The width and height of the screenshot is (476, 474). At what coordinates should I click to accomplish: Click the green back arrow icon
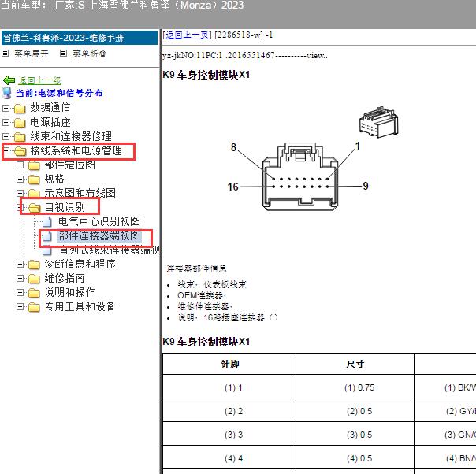9,80
